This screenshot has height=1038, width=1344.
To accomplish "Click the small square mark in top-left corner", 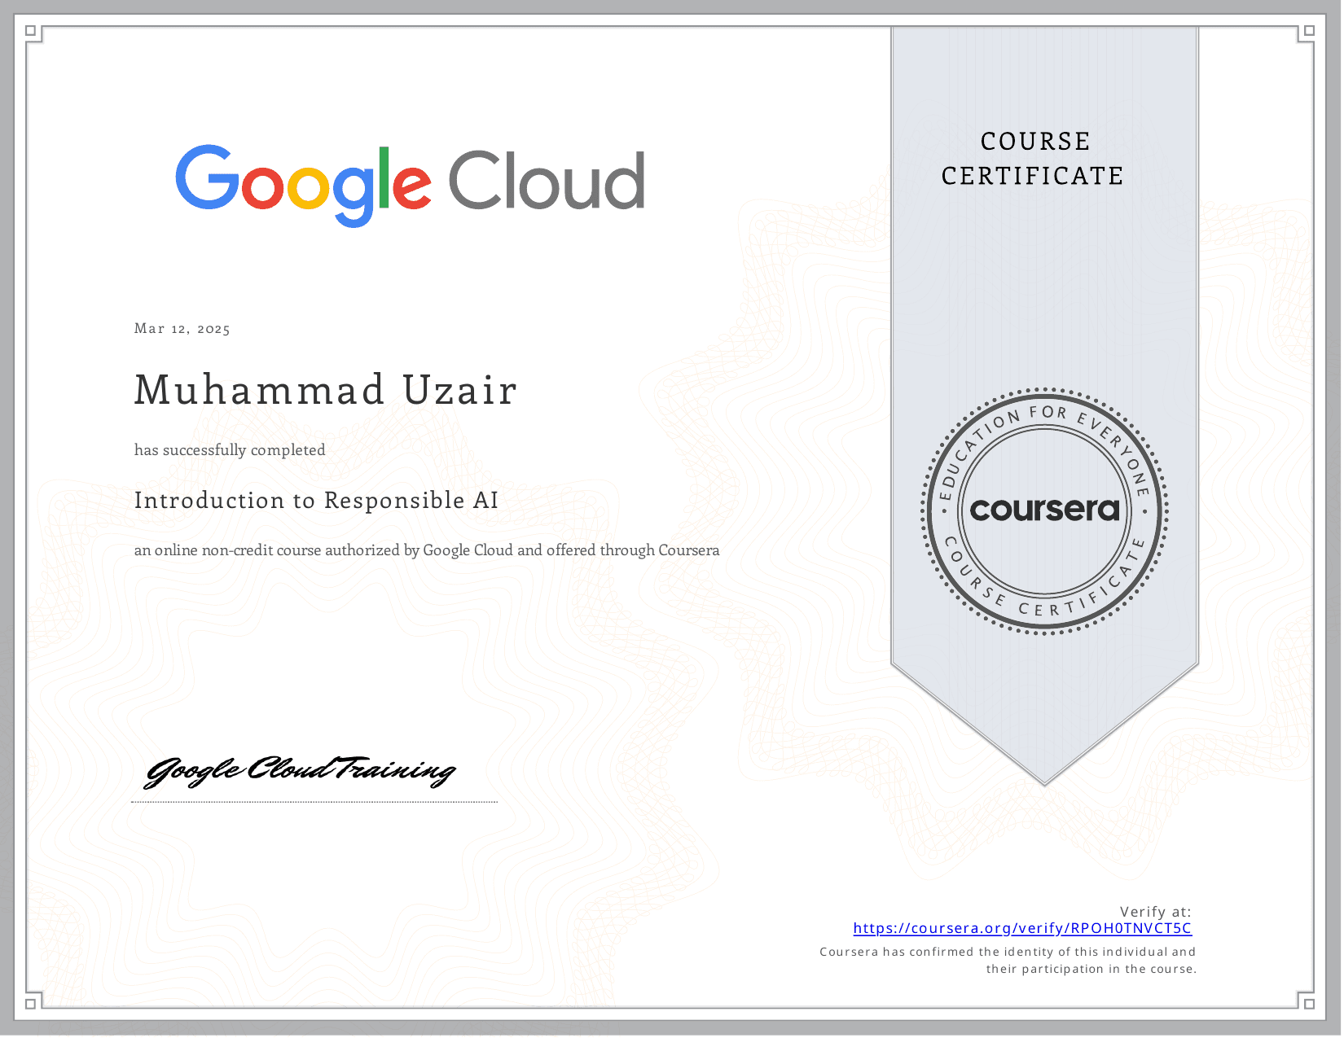I will pyautogui.click(x=30, y=30).
